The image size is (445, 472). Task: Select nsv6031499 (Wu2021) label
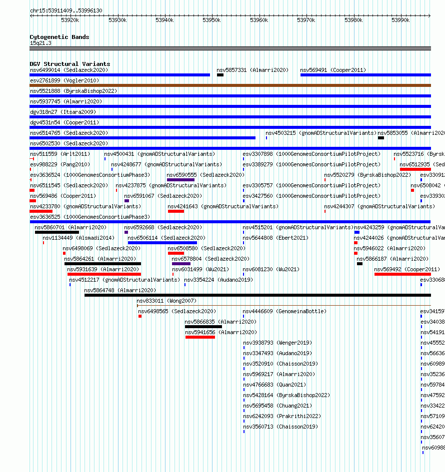tap(200, 269)
